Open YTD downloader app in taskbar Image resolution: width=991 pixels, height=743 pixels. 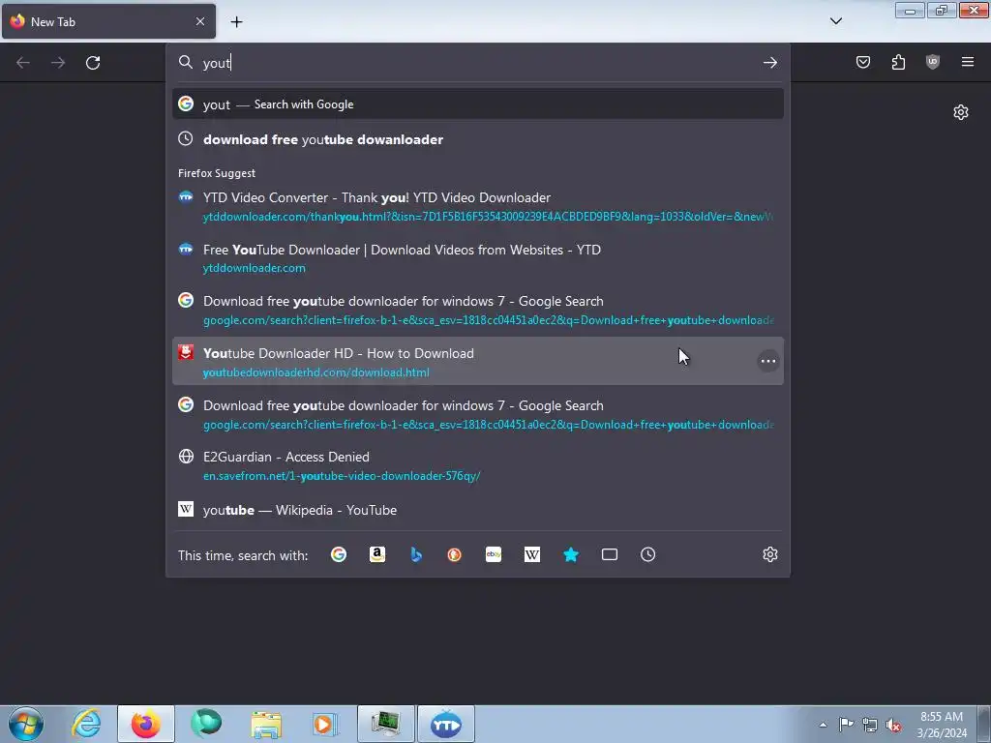(446, 724)
